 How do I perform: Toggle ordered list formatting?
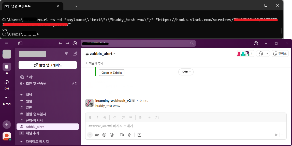(123, 117)
